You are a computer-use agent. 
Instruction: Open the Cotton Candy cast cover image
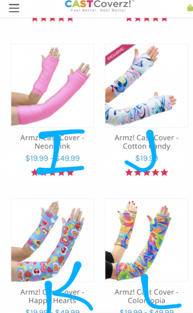click(147, 86)
